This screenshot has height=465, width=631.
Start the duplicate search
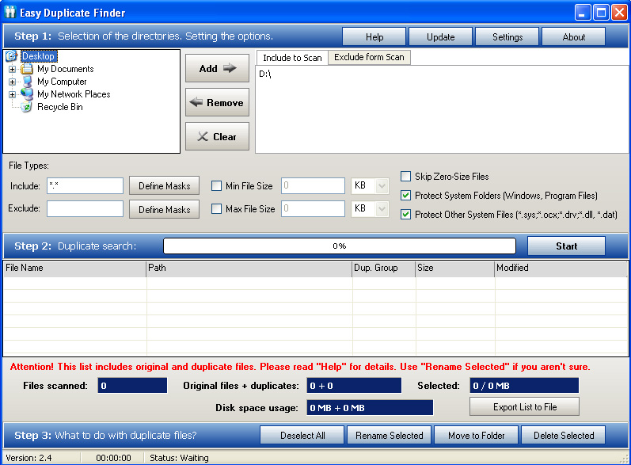[566, 246]
